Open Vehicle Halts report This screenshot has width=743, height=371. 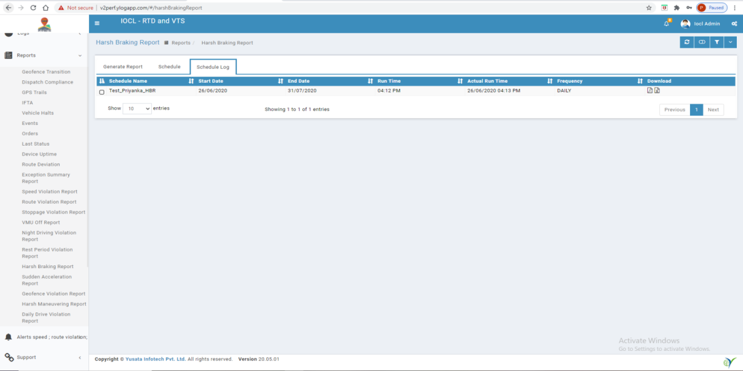[x=38, y=113]
